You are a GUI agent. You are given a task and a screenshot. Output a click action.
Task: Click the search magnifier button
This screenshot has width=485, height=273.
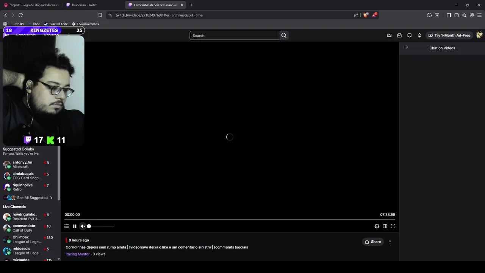pyautogui.click(x=284, y=35)
